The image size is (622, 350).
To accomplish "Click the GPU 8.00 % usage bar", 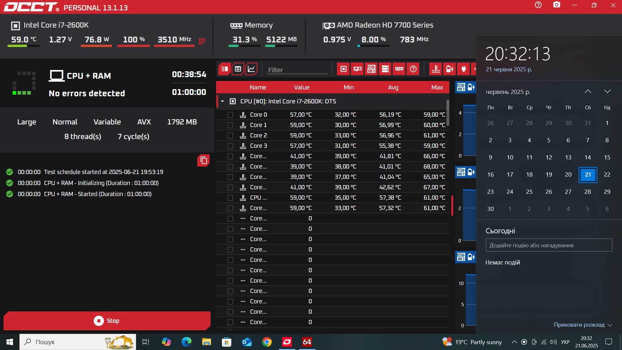I will point(374,46).
